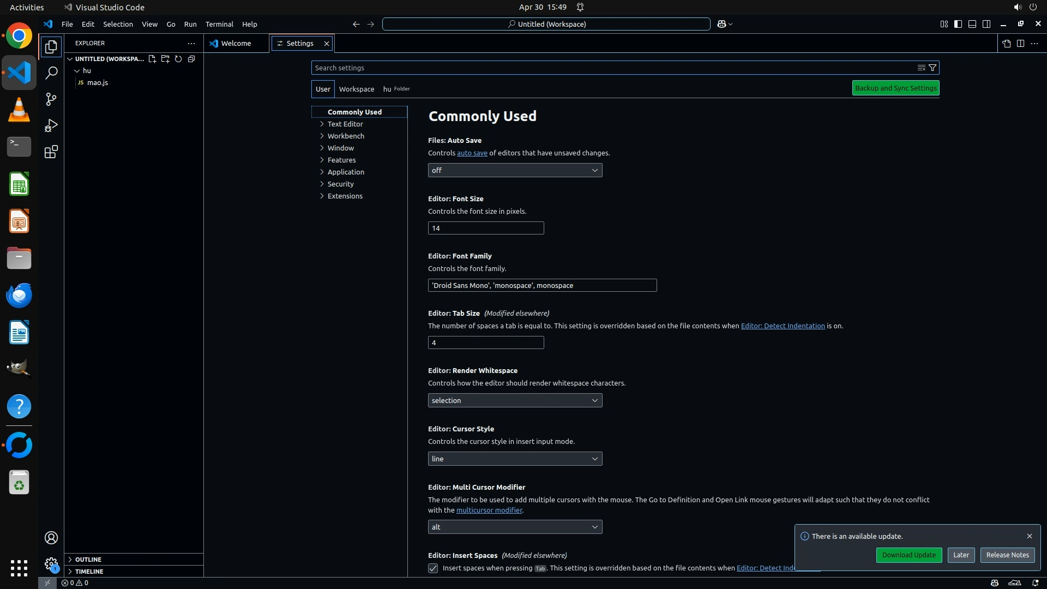Toggle the Insert Spaces checkbox
This screenshot has width=1047, height=589.
click(433, 568)
